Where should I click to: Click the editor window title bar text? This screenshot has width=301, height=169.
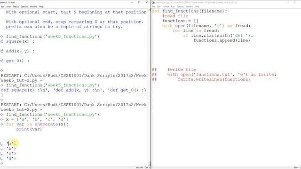[x=196, y=2]
